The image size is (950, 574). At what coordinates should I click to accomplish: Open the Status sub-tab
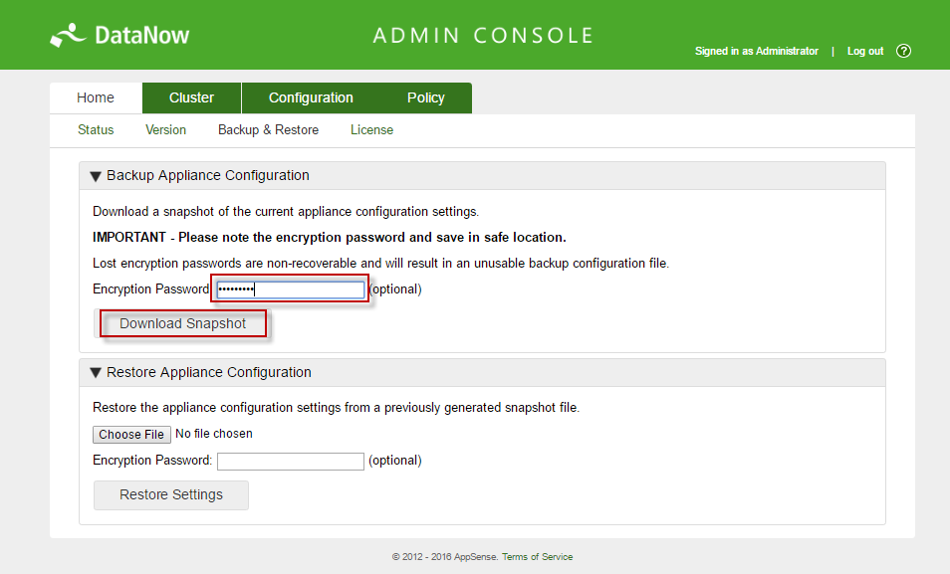[x=96, y=130]
